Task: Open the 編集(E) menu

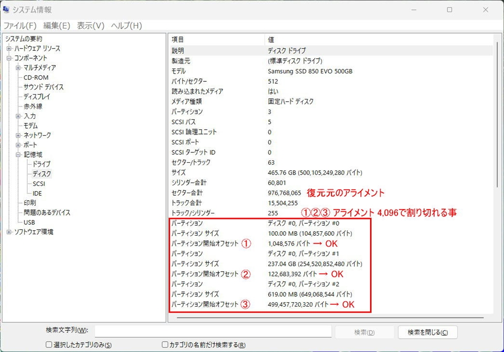Action: point(57,26)
